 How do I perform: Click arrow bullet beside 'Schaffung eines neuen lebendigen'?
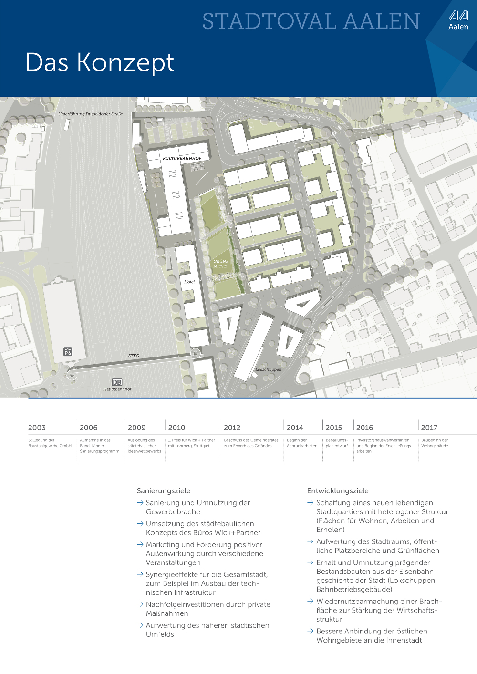tap(311, 503)
